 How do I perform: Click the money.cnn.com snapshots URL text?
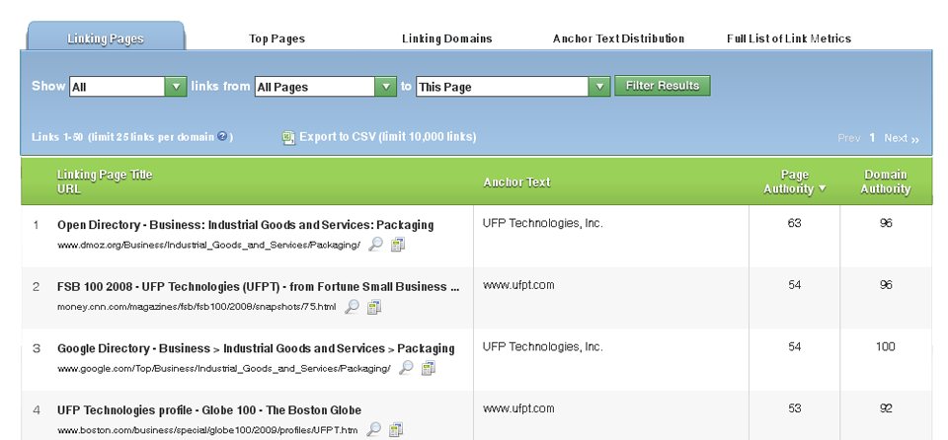(197, 307)
